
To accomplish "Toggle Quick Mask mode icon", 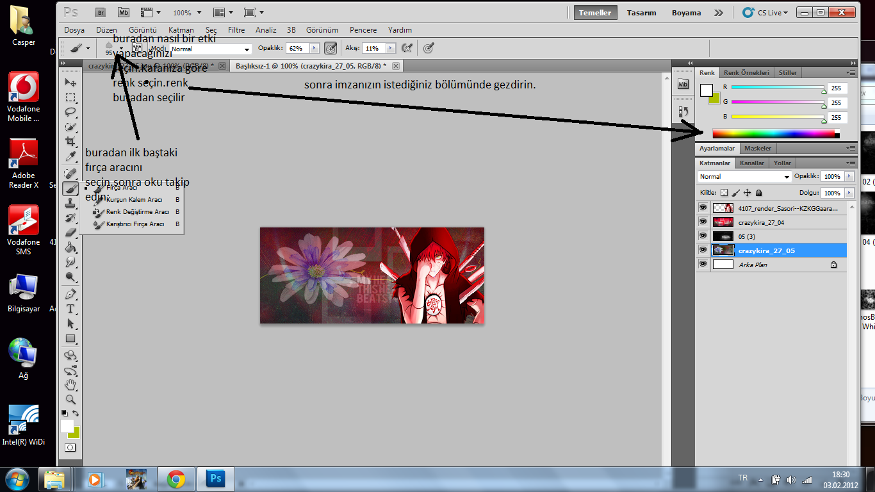I will point(70,448).
